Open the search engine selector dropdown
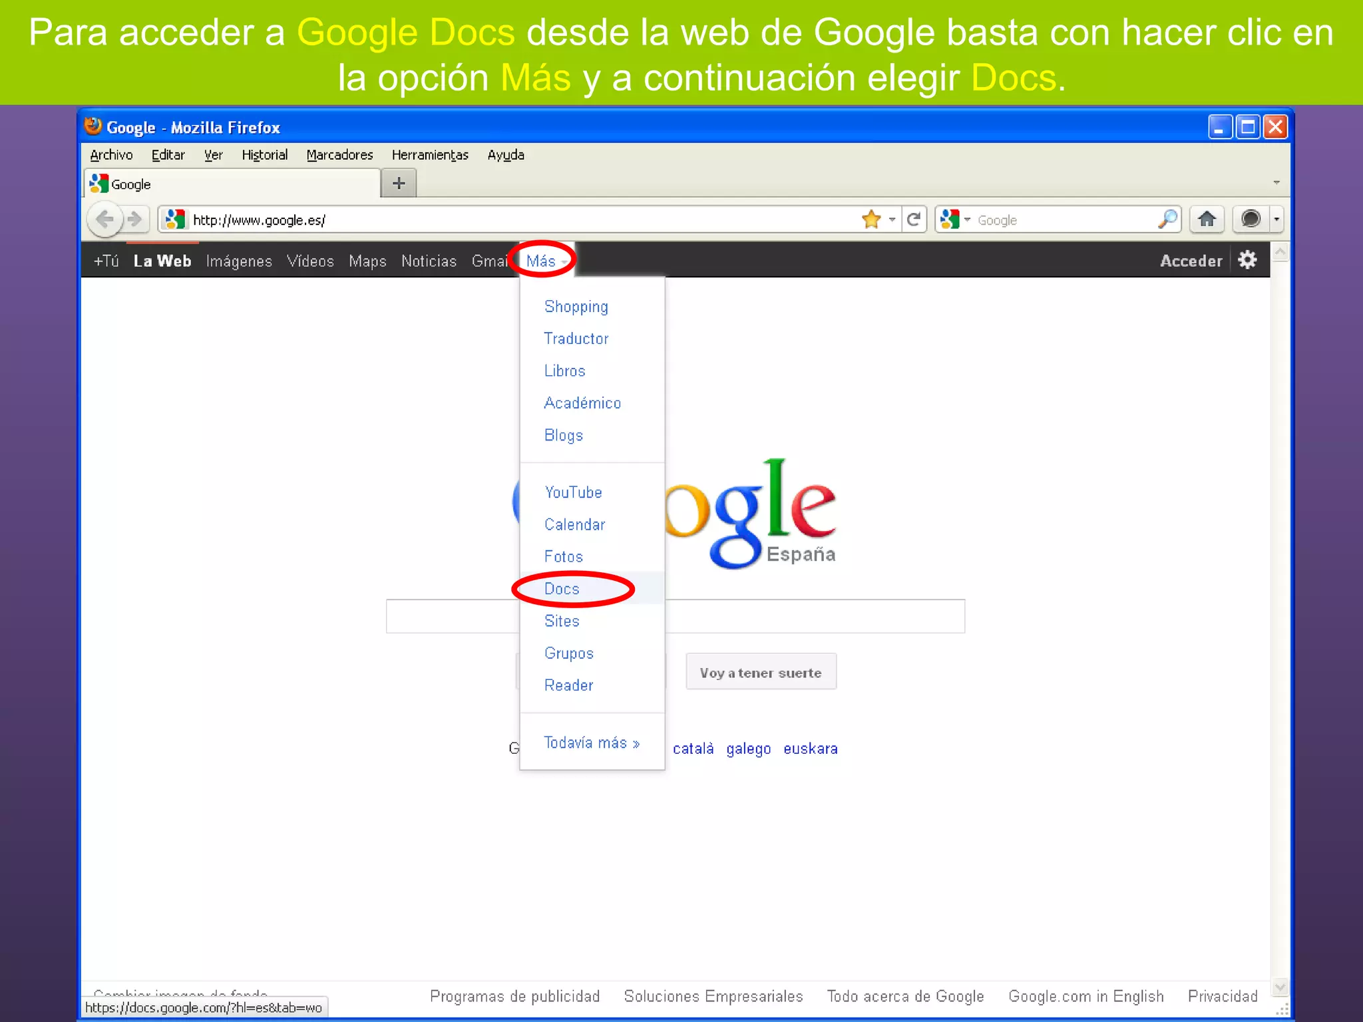This screenshot has width=1363, height=1022. tap(956, 220)
